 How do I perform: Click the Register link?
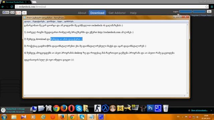coord(195,15)
